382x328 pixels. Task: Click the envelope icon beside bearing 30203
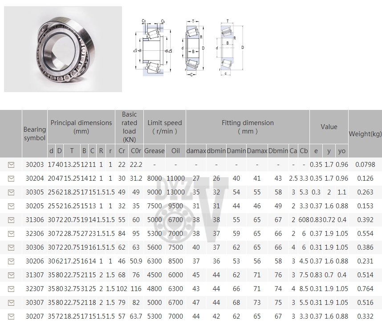tap(11, 165)
